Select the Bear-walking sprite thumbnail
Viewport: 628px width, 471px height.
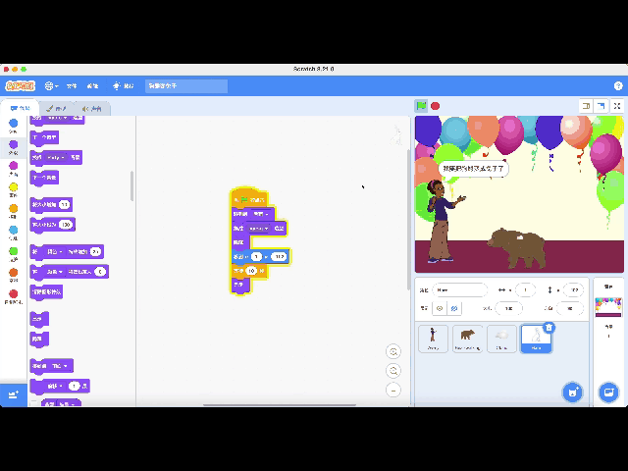(467, 339)
